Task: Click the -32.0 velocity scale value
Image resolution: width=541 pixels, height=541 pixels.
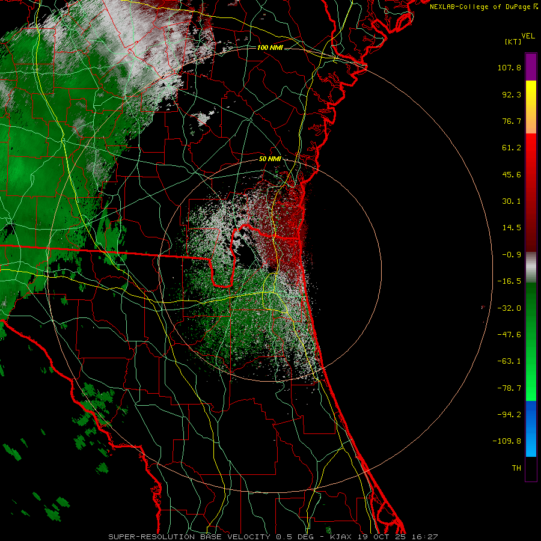Action: pyautogui.click(x=509, y=308)
